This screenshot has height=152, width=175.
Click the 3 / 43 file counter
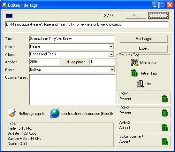109,16
